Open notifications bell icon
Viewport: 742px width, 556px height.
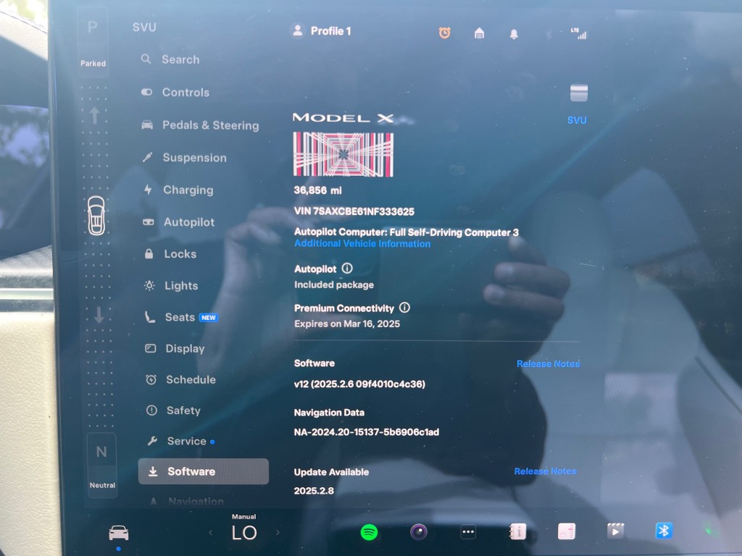click(514, 34)
